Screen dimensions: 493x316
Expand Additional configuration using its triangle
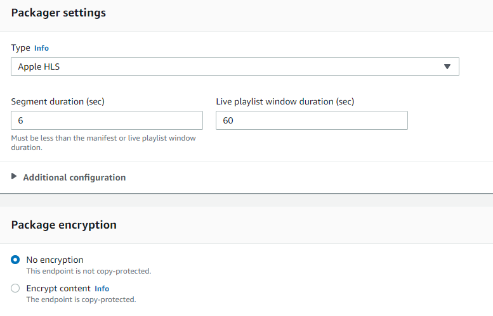click(x=15, y=177)
